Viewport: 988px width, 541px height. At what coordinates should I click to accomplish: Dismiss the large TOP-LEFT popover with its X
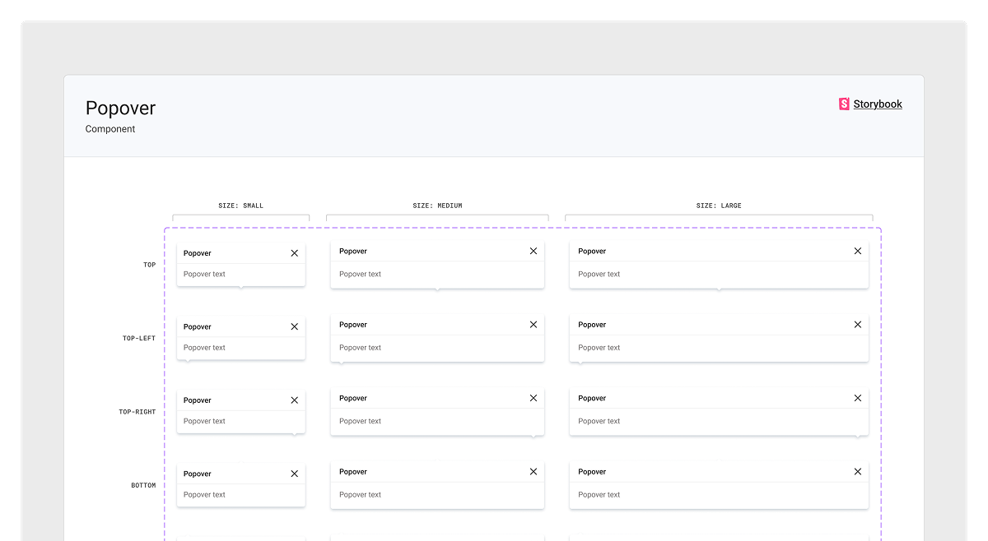point(858,325)
